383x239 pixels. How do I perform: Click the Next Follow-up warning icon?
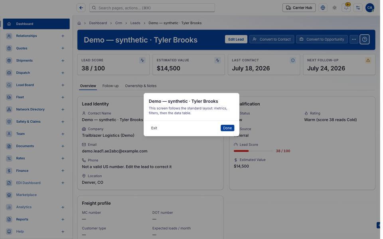coord(368,60)
